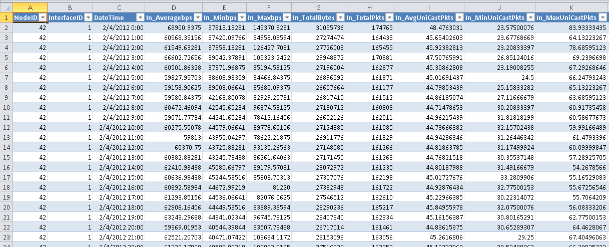
Task: Select column D header
Action: click(x=174, y=7)
